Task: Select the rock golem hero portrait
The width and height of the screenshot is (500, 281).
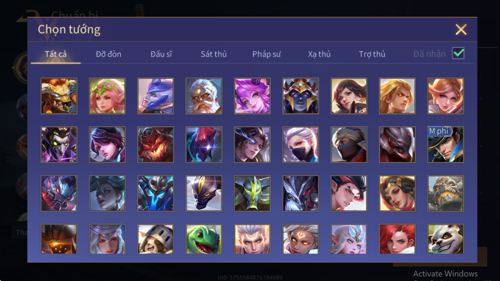Action: pyautogui.click(x=446, y=193)
